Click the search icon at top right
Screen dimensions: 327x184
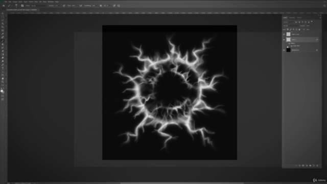(x=324, y=6)
